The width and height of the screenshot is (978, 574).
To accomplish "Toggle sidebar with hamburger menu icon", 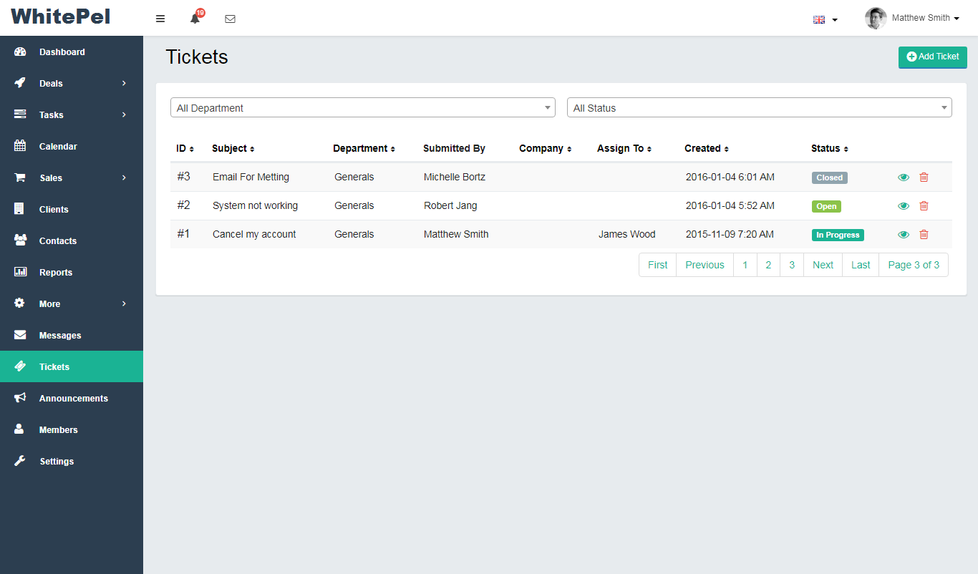I will pos(160,19).
